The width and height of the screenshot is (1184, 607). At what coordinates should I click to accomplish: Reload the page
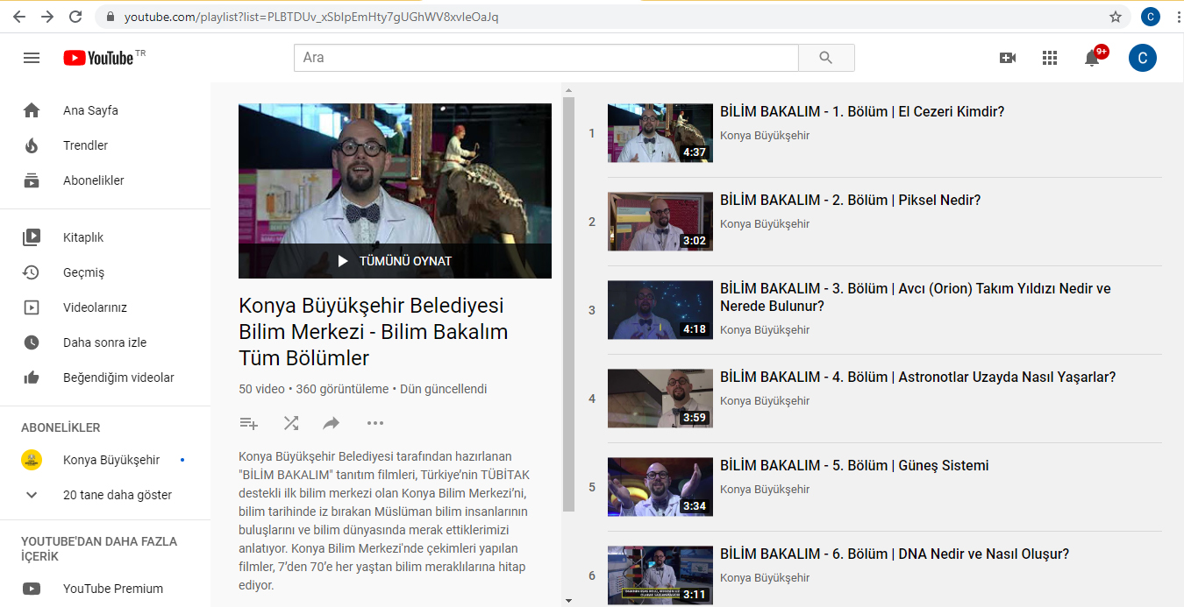75,17
